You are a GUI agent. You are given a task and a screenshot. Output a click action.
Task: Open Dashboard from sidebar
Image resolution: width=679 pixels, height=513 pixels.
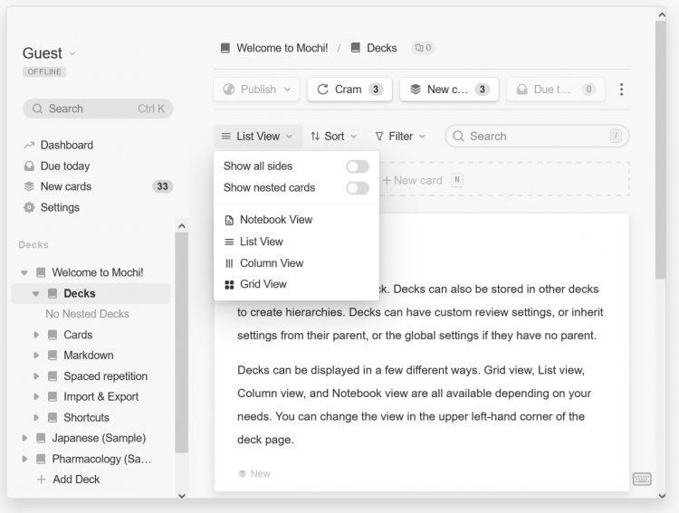(66, 145)
